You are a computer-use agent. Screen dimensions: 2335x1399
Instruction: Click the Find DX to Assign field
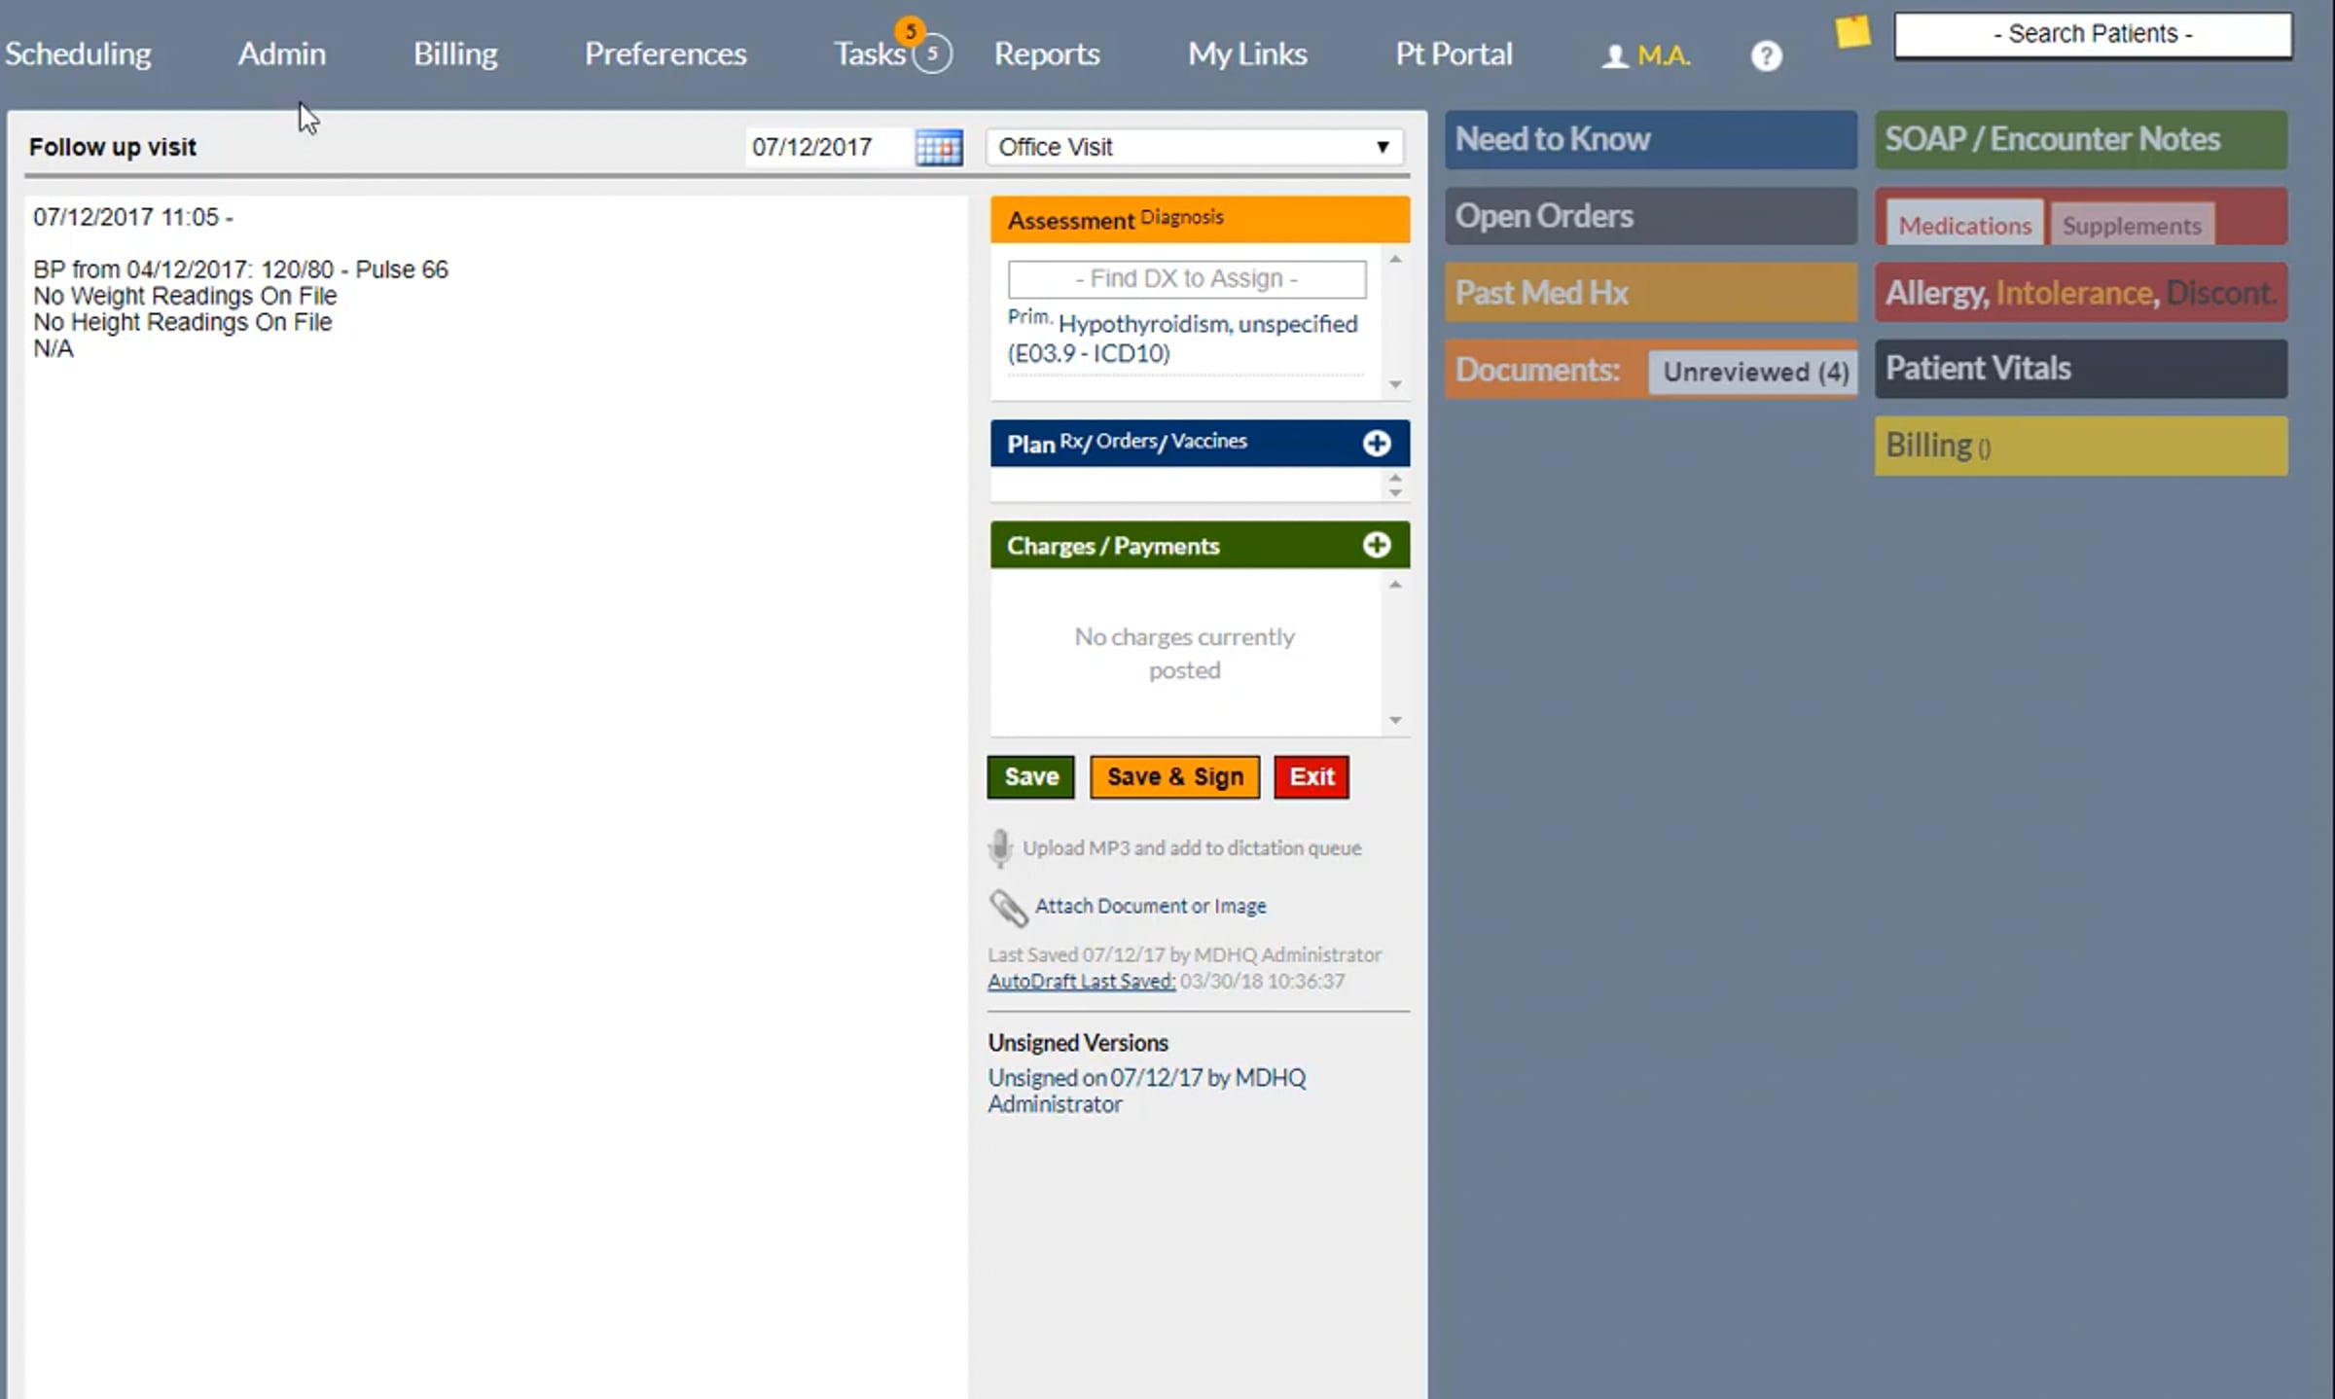(1187, 278)
